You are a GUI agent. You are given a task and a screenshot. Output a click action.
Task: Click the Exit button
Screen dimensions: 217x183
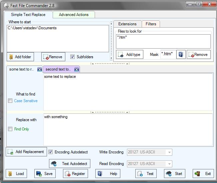pos(203,173)
